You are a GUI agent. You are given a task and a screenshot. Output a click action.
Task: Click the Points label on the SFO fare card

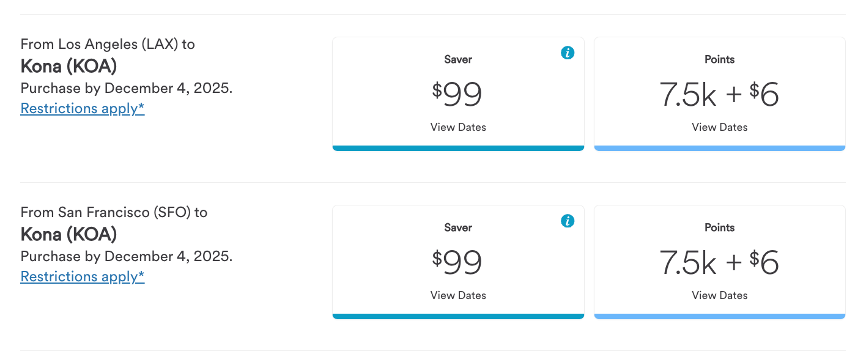pyautogui.click(x=719, y=227)
